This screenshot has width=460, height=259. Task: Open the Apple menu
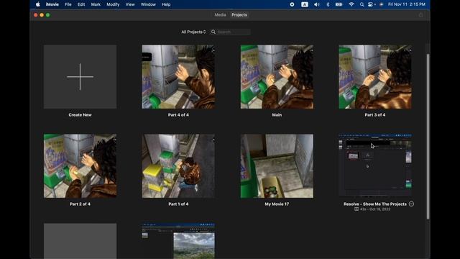point(38,4)
